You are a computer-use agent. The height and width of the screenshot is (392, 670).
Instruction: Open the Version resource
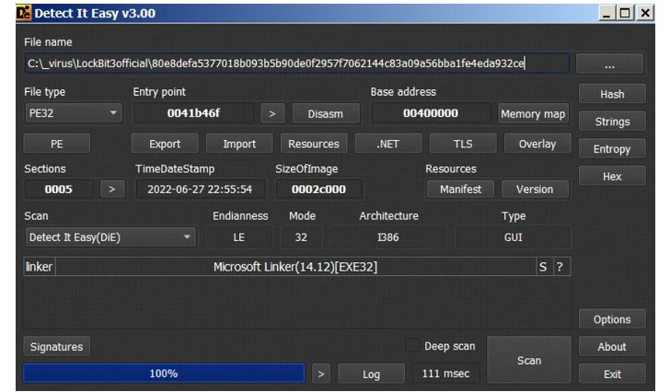[x=535, y=190]
